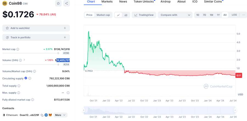247x121 pixels.
Task: Open the three-dots chart options menu
Action: [x=243, y=15]
